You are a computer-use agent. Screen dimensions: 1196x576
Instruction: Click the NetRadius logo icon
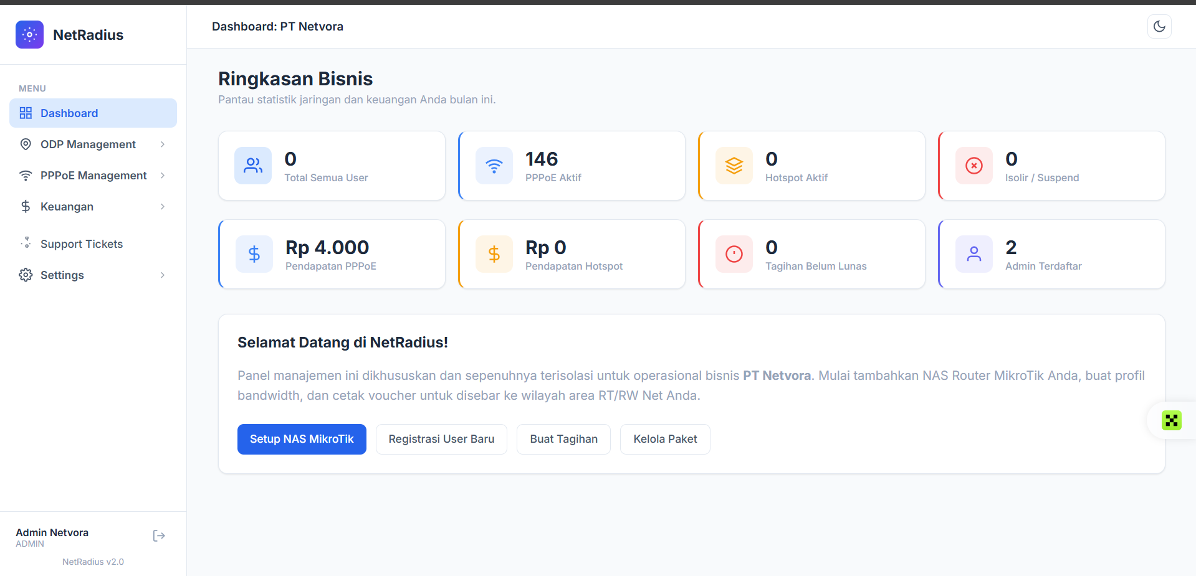pyautogui.click(x=29, y=35)
